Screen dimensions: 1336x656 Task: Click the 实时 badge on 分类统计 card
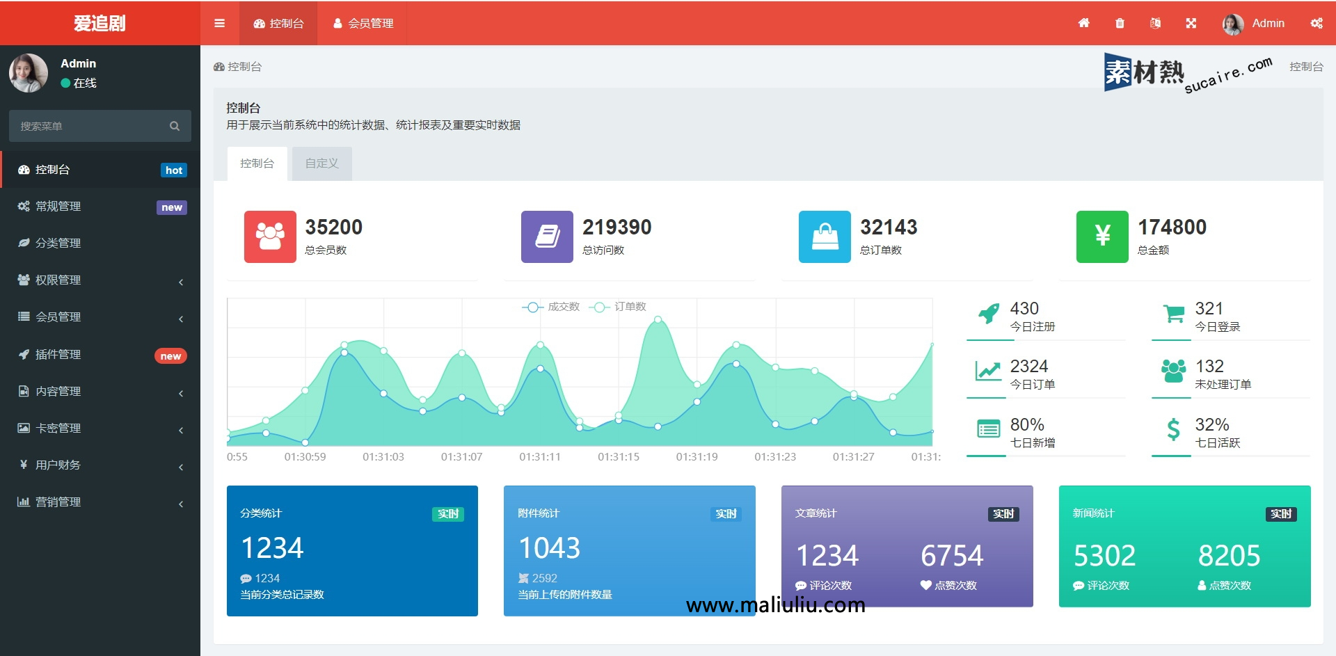click(x=447, y=514)
